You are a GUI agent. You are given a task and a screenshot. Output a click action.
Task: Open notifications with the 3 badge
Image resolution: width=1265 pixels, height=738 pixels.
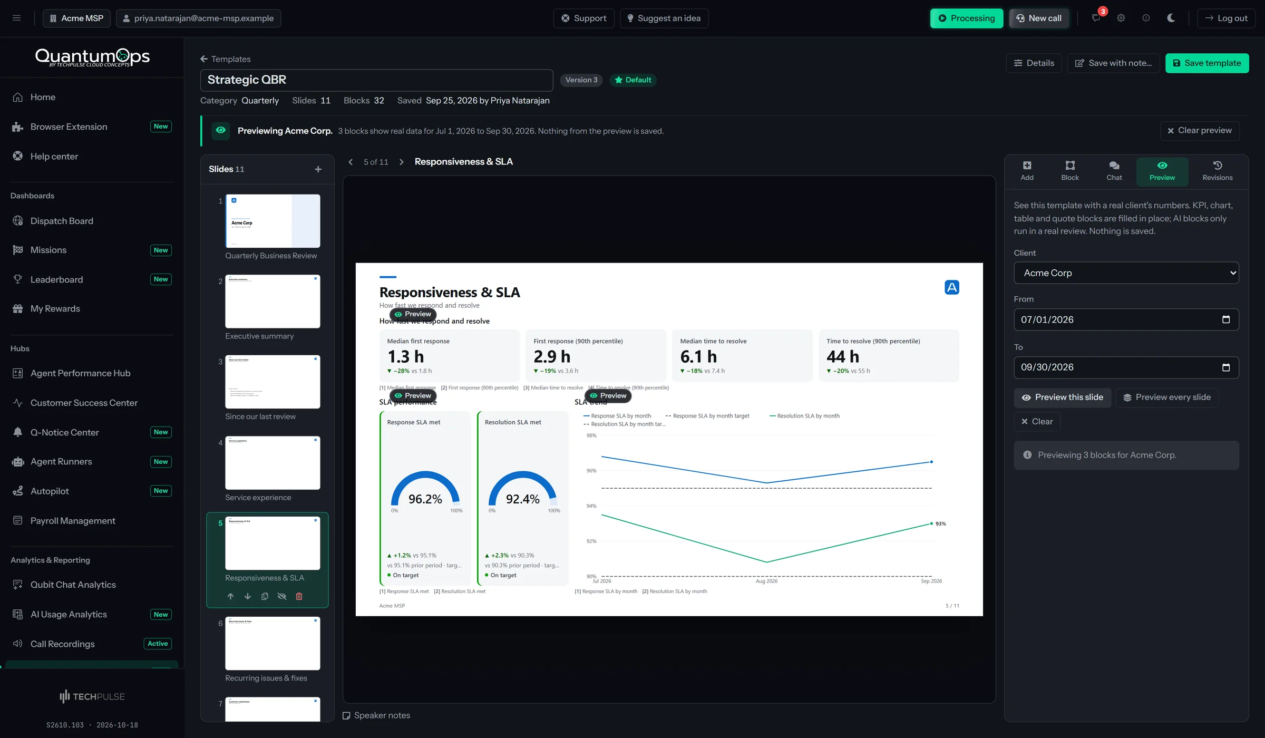click(1096, 18)
